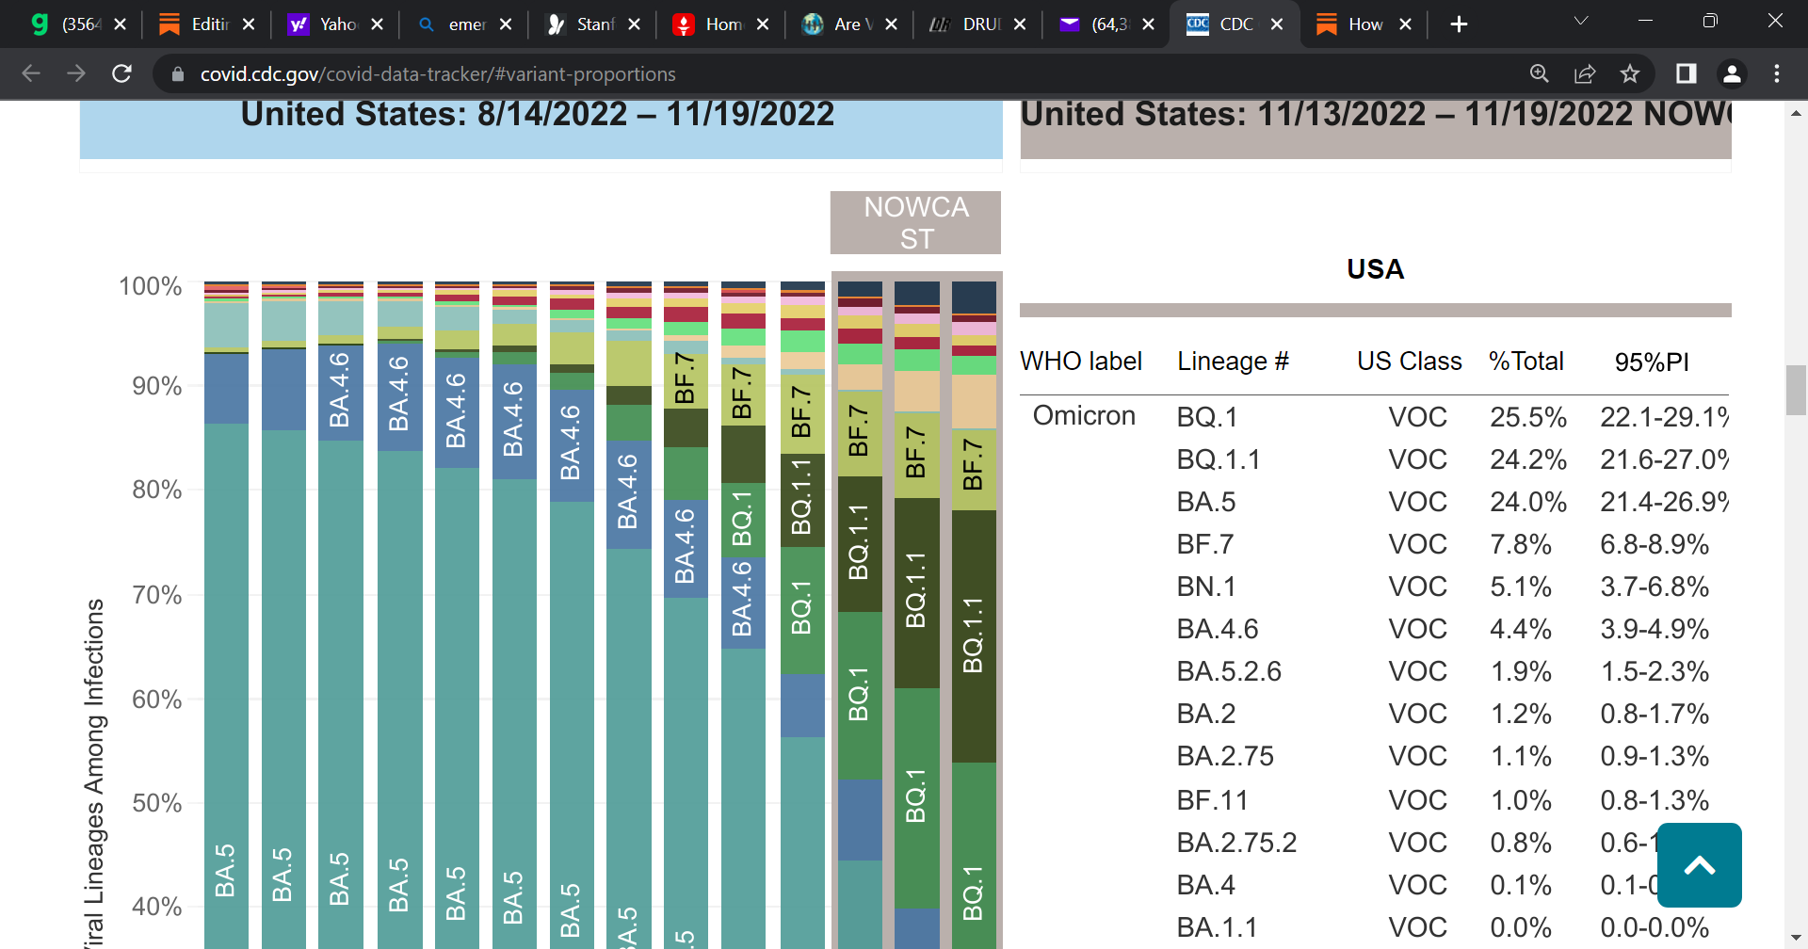Screen dimensions: 1808x949
Task: Open the side panel icon
Action: coord(1687,73)
